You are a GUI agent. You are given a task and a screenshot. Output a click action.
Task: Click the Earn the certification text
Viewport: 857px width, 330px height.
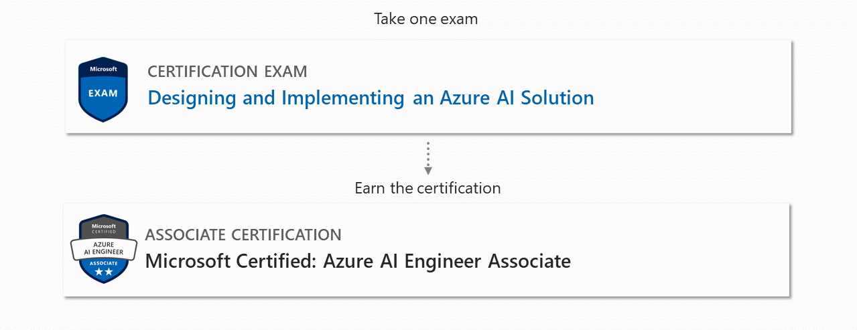tap(427, 188)
